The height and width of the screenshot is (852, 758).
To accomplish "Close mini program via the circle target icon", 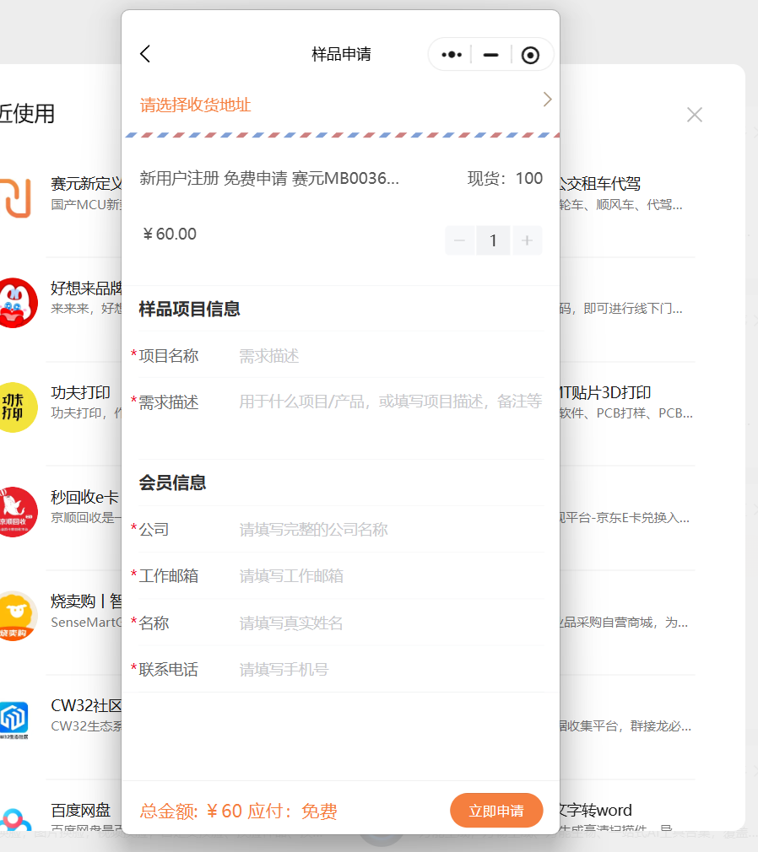I will [530, 55].
